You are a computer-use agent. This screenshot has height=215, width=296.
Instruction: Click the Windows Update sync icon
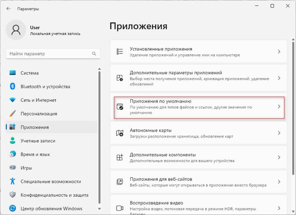(12, 208)
